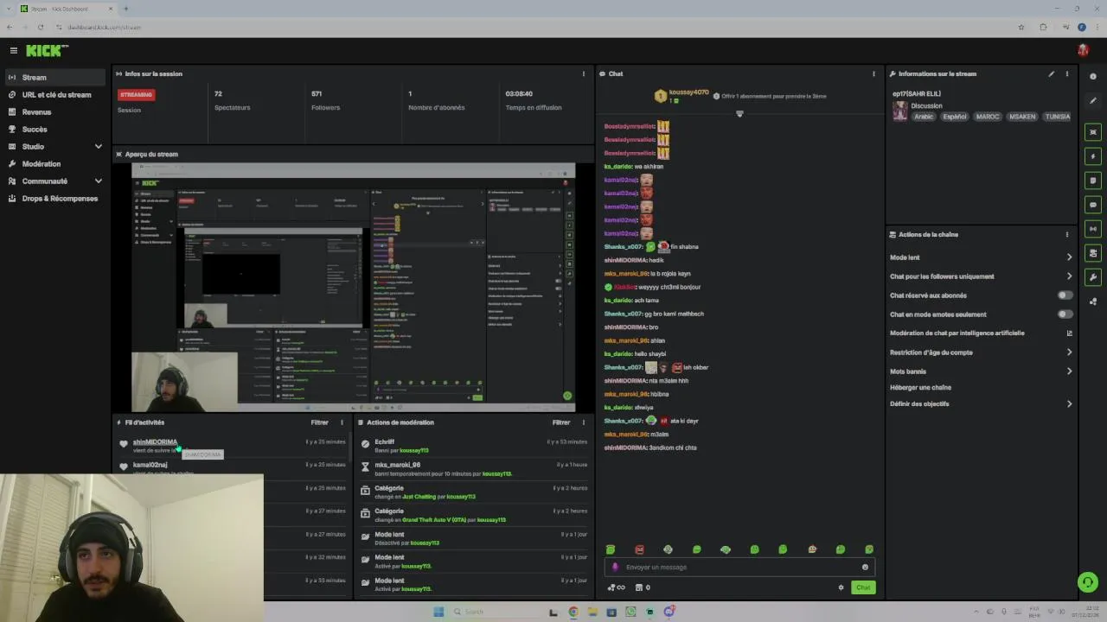Click the hourglass icon for mks_maroki_96

[x=365, y=467]
